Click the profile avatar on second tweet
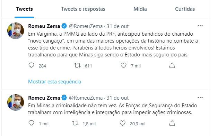The width and height of the screenshot is (217, 136). [16, 102]
